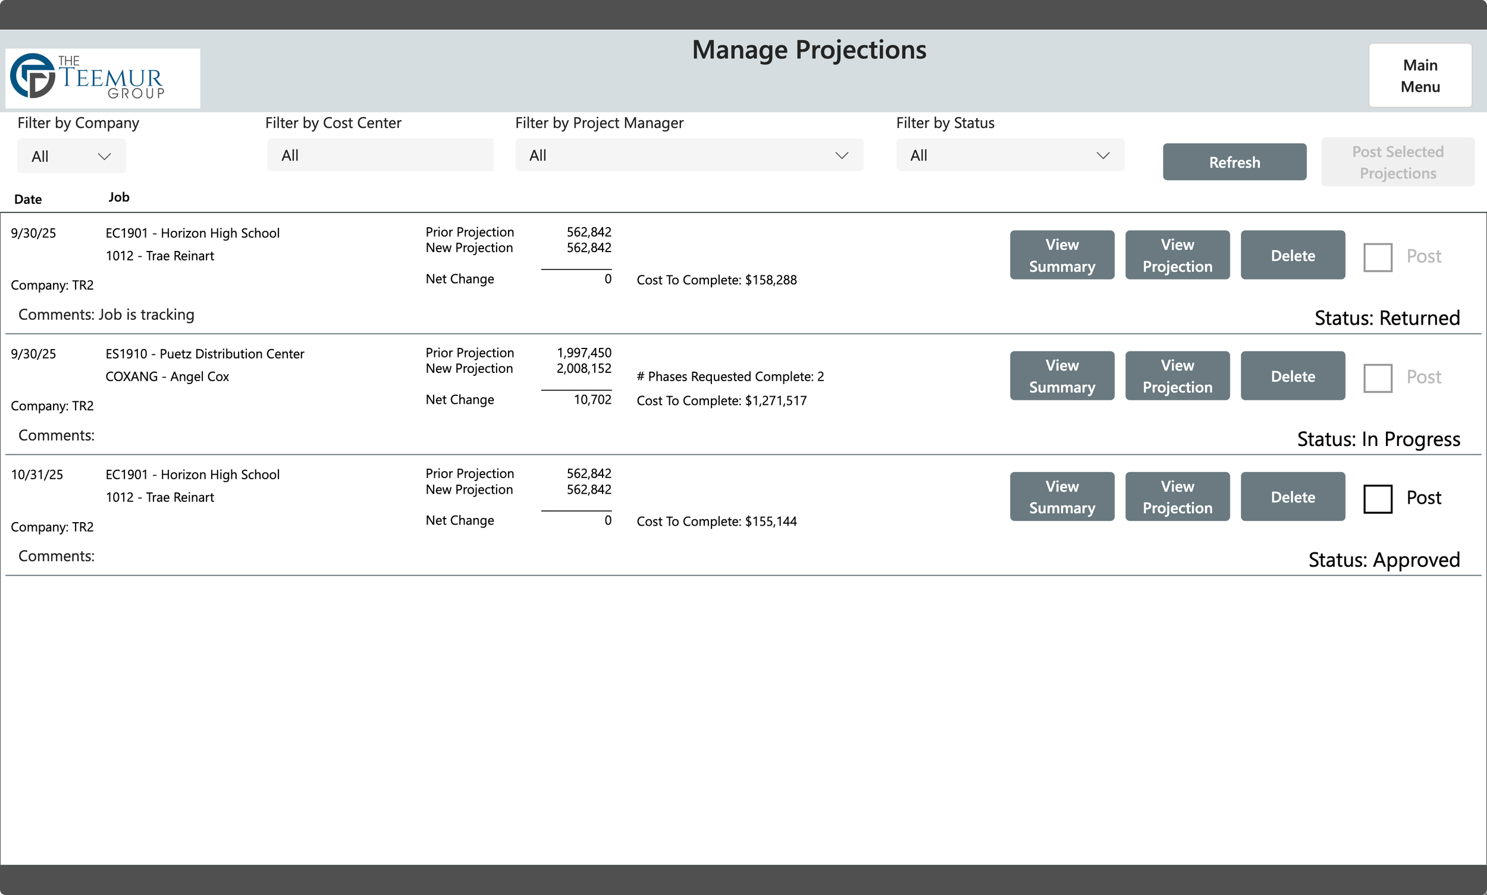Click Post Selected Projections button
The image size is (1487, 895).
tap(1397, 162)
